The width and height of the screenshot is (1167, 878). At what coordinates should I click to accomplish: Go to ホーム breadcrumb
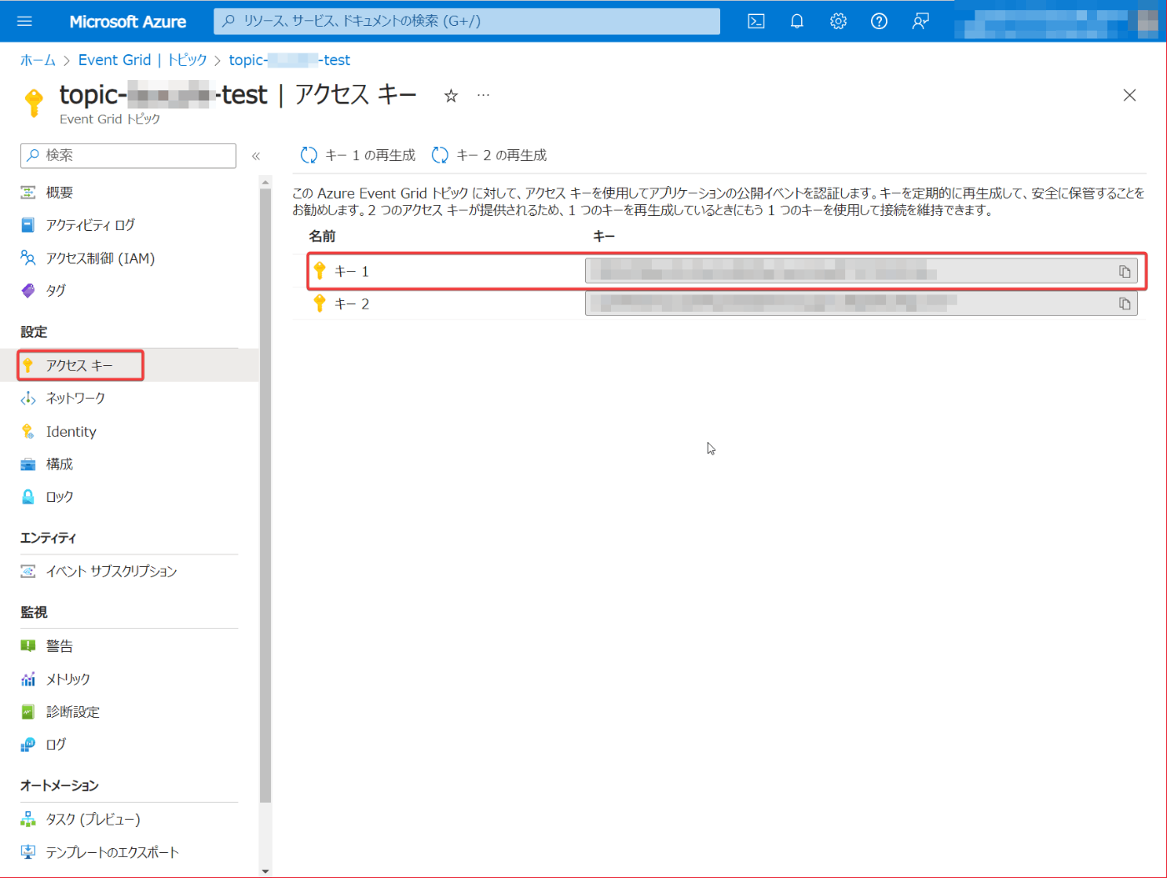[x=38, y=60]
